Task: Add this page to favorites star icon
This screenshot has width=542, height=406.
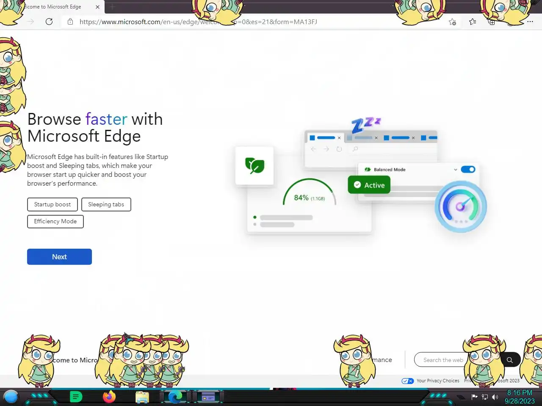Action: click(x=452, y=22)
